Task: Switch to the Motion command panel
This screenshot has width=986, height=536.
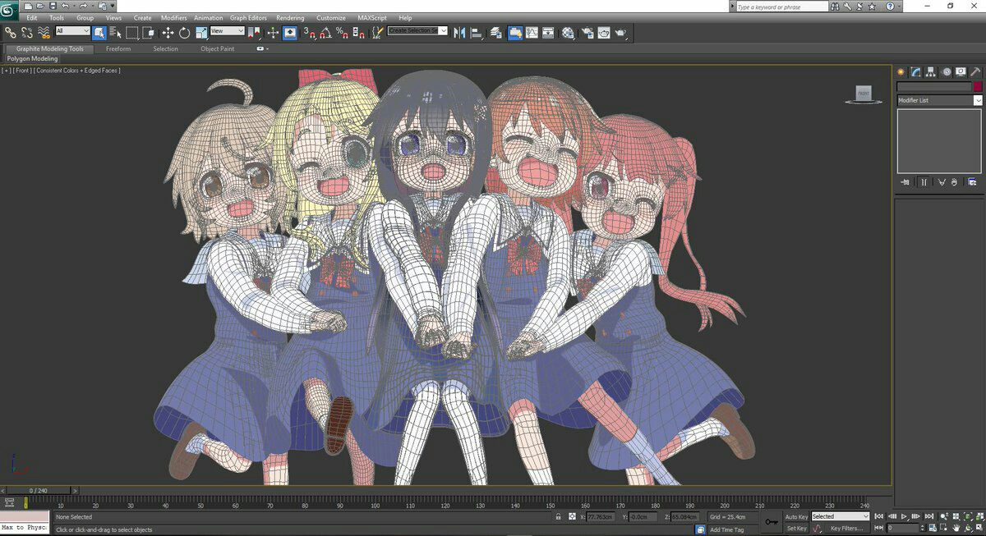Action: click(x=946, y=72)
